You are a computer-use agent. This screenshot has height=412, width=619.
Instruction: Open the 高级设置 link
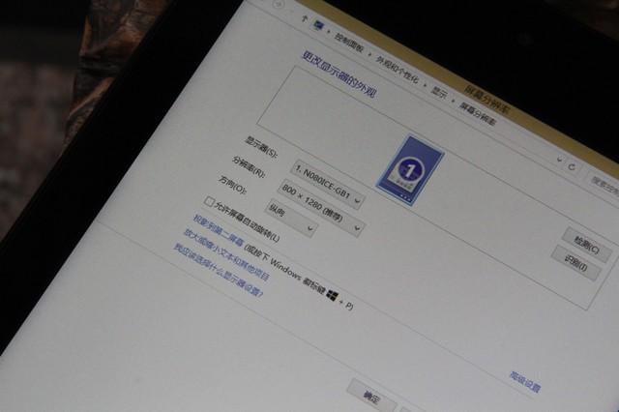[x=524, y=381]
